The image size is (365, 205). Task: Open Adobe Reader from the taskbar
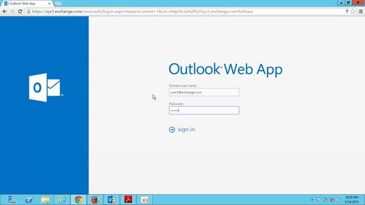pyautogui.click(x=128, y=200)
